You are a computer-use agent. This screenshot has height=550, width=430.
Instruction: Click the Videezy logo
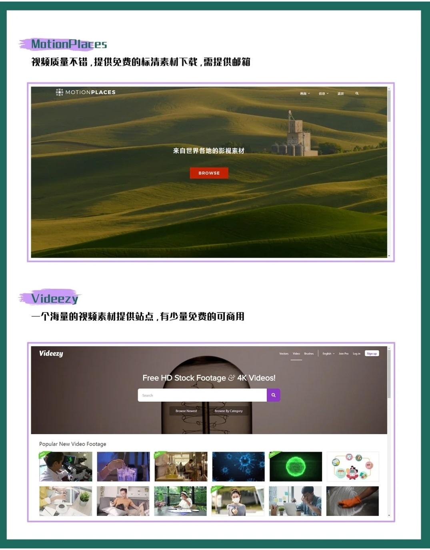click(x=51, y=353)
